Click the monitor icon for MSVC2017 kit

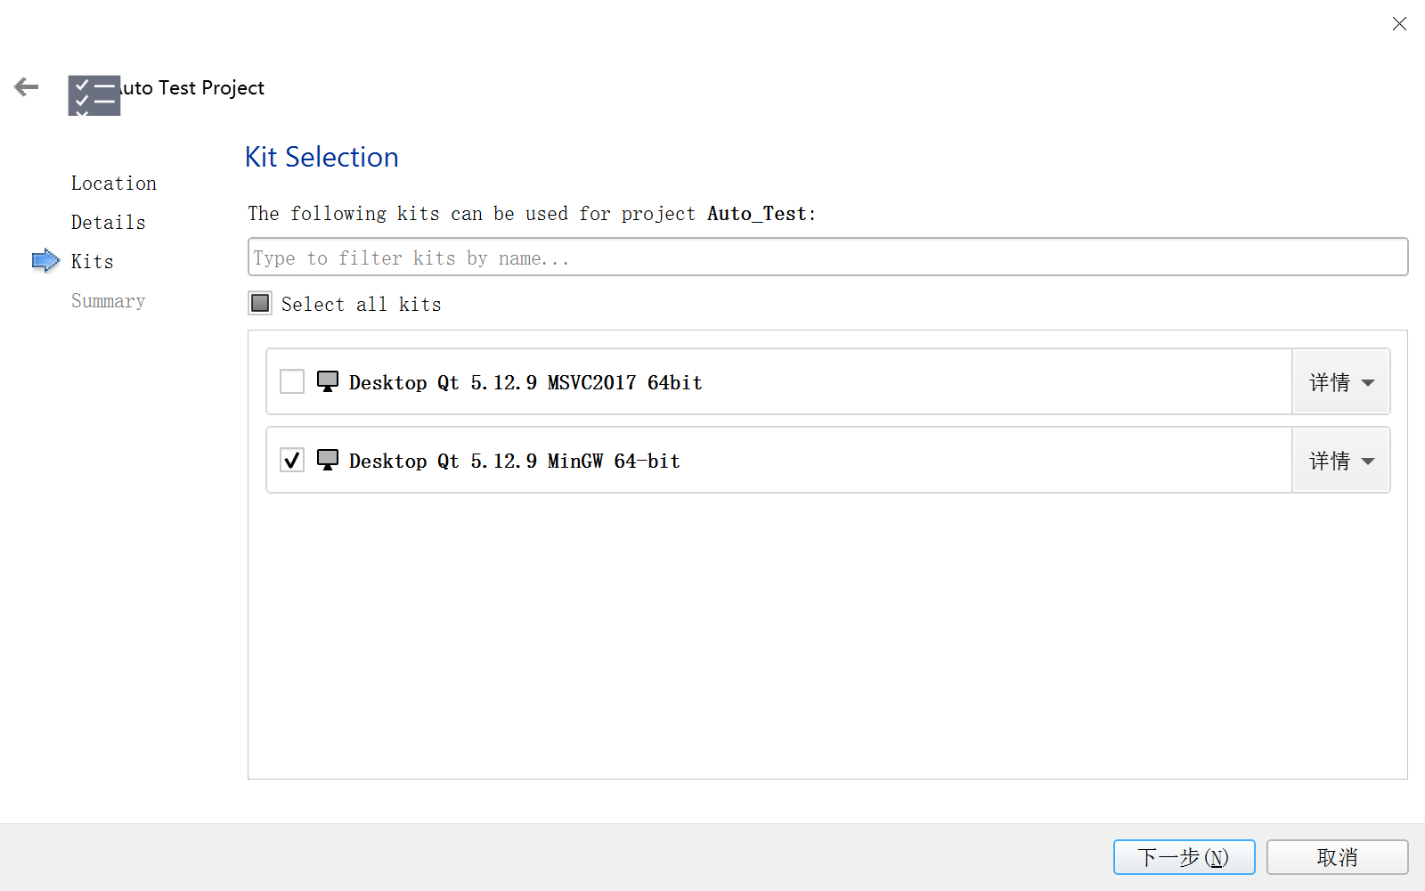[328, 382]
